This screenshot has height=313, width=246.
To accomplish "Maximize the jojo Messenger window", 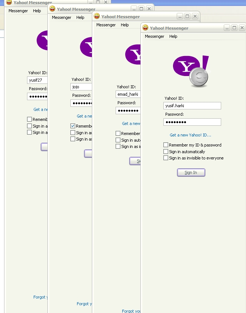I will (142, 9).
